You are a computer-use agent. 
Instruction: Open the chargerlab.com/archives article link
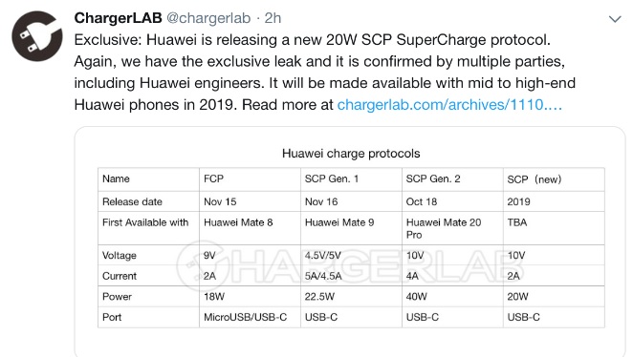pyautogui.click(x=449, y=105)
